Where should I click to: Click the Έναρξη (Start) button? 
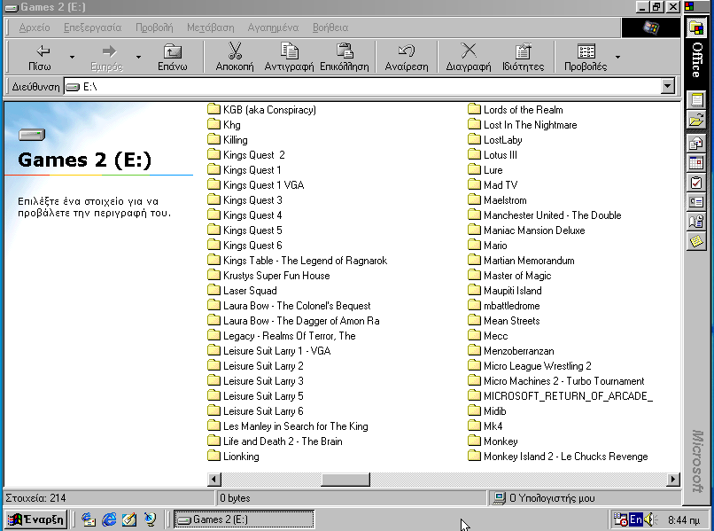(x=36, y=519)
